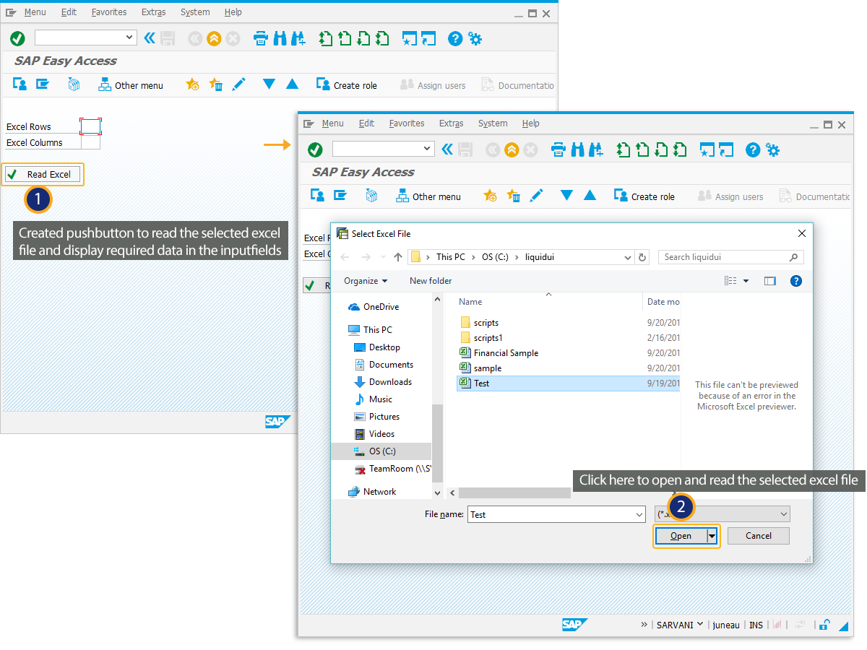Expand the command field dropdown in the back window
The image size is (867, 650).
point(130,38)
